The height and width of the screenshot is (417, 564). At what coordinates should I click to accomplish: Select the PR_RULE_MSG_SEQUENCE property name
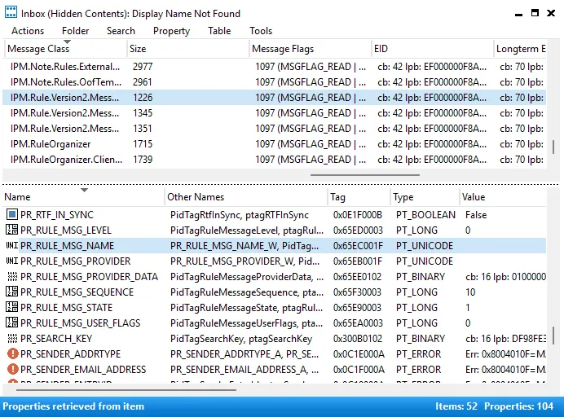(x=77, y=292)
